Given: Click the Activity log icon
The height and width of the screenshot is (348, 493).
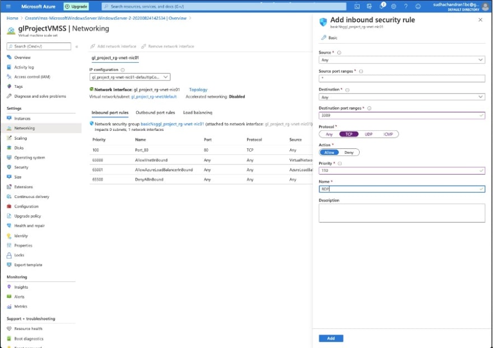Looking at the screenshot, I should 9,67.
